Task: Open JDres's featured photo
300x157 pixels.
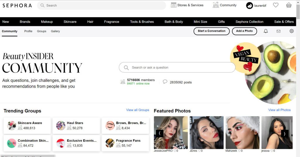Action: click(x=207, y=132)
